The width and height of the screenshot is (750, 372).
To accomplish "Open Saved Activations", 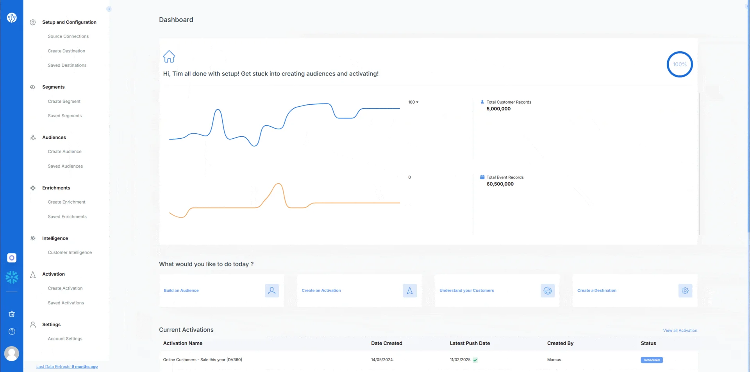I will click(x=66, y=303).
